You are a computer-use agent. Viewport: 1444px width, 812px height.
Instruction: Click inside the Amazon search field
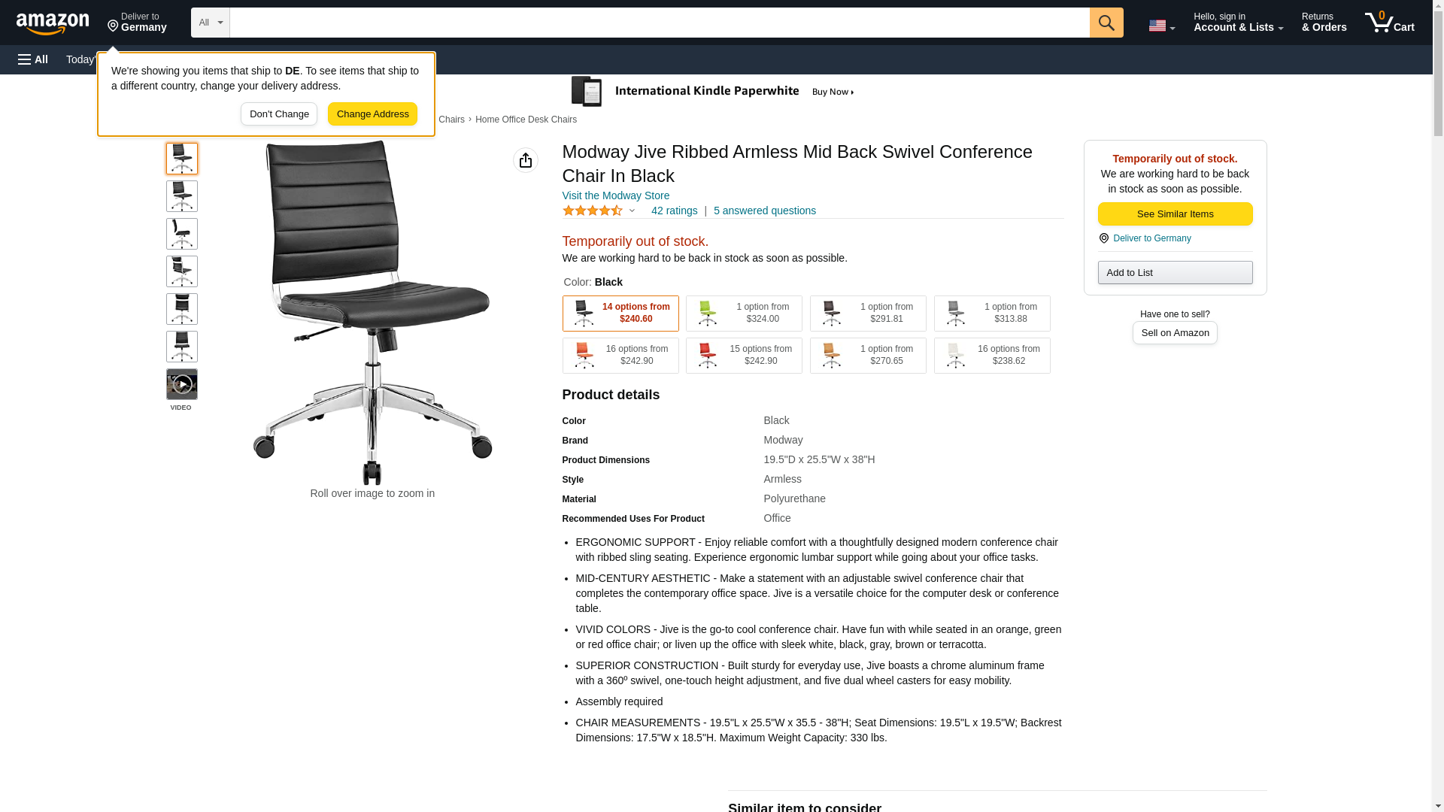click(x=659, y=23)
